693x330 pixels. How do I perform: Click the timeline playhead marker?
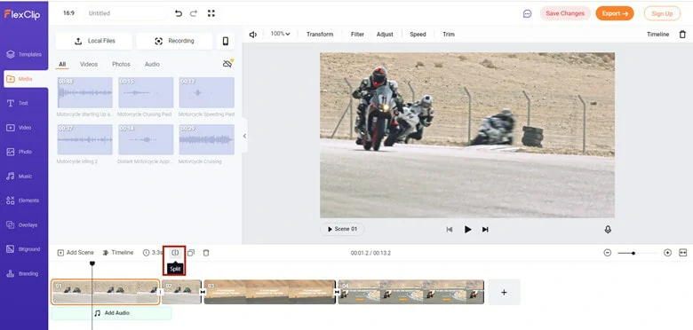click(92, 263)
